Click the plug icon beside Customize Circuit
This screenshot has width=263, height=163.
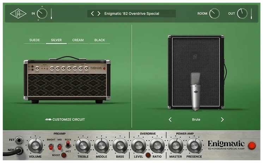tap(48, 119)
